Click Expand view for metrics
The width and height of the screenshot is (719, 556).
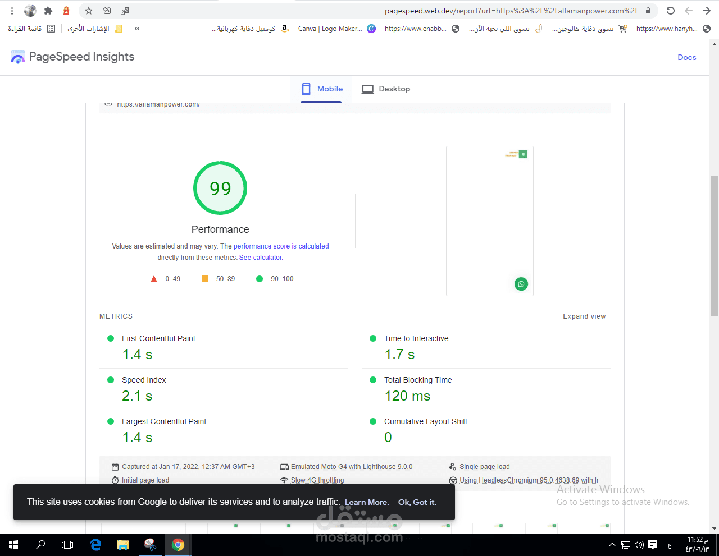click(x=584, y=316)
